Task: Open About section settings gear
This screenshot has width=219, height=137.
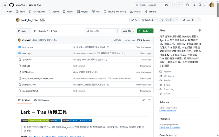Action: click(200, 31)
